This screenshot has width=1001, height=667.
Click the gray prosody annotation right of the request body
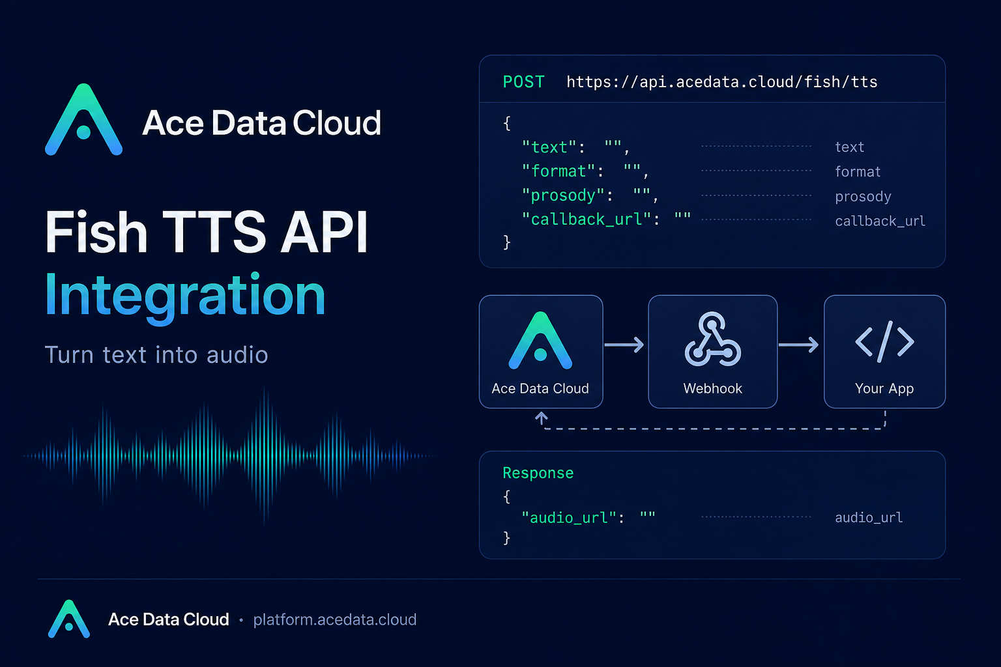pos(863,197)
